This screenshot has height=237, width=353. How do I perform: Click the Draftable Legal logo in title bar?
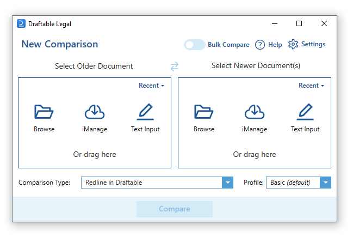point(21,23)
